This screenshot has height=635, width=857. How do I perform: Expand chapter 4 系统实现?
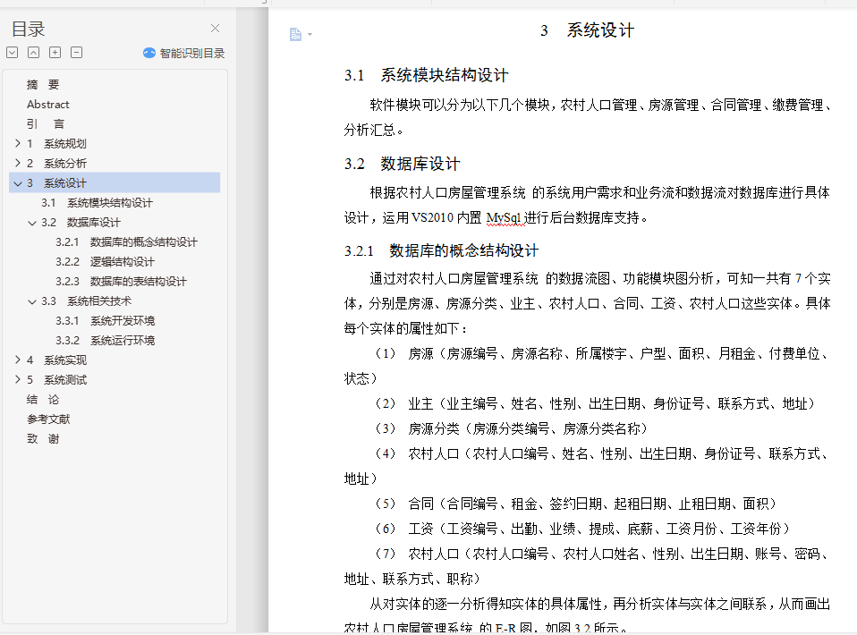(18, 360)
